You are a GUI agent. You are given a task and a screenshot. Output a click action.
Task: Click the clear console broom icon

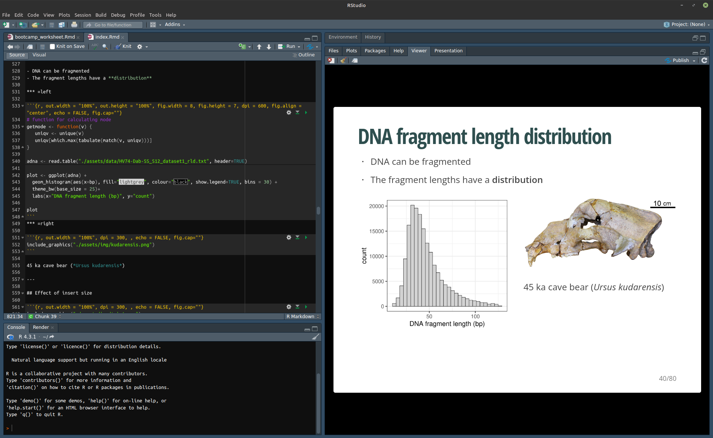pos(315,337)
